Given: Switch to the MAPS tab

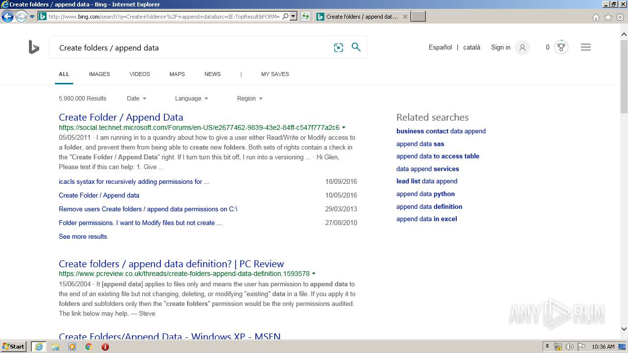Looking at the screenshot, I should [x=177, y=74].
